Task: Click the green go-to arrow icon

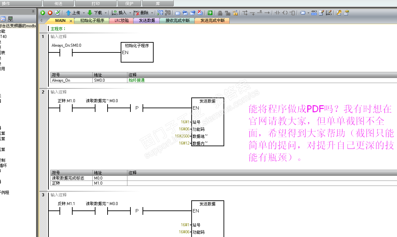Action: [210, 13]
